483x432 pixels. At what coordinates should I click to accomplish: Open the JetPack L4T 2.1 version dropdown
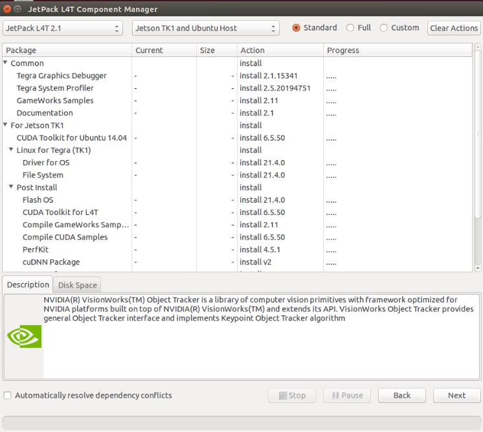click(63, 28)
